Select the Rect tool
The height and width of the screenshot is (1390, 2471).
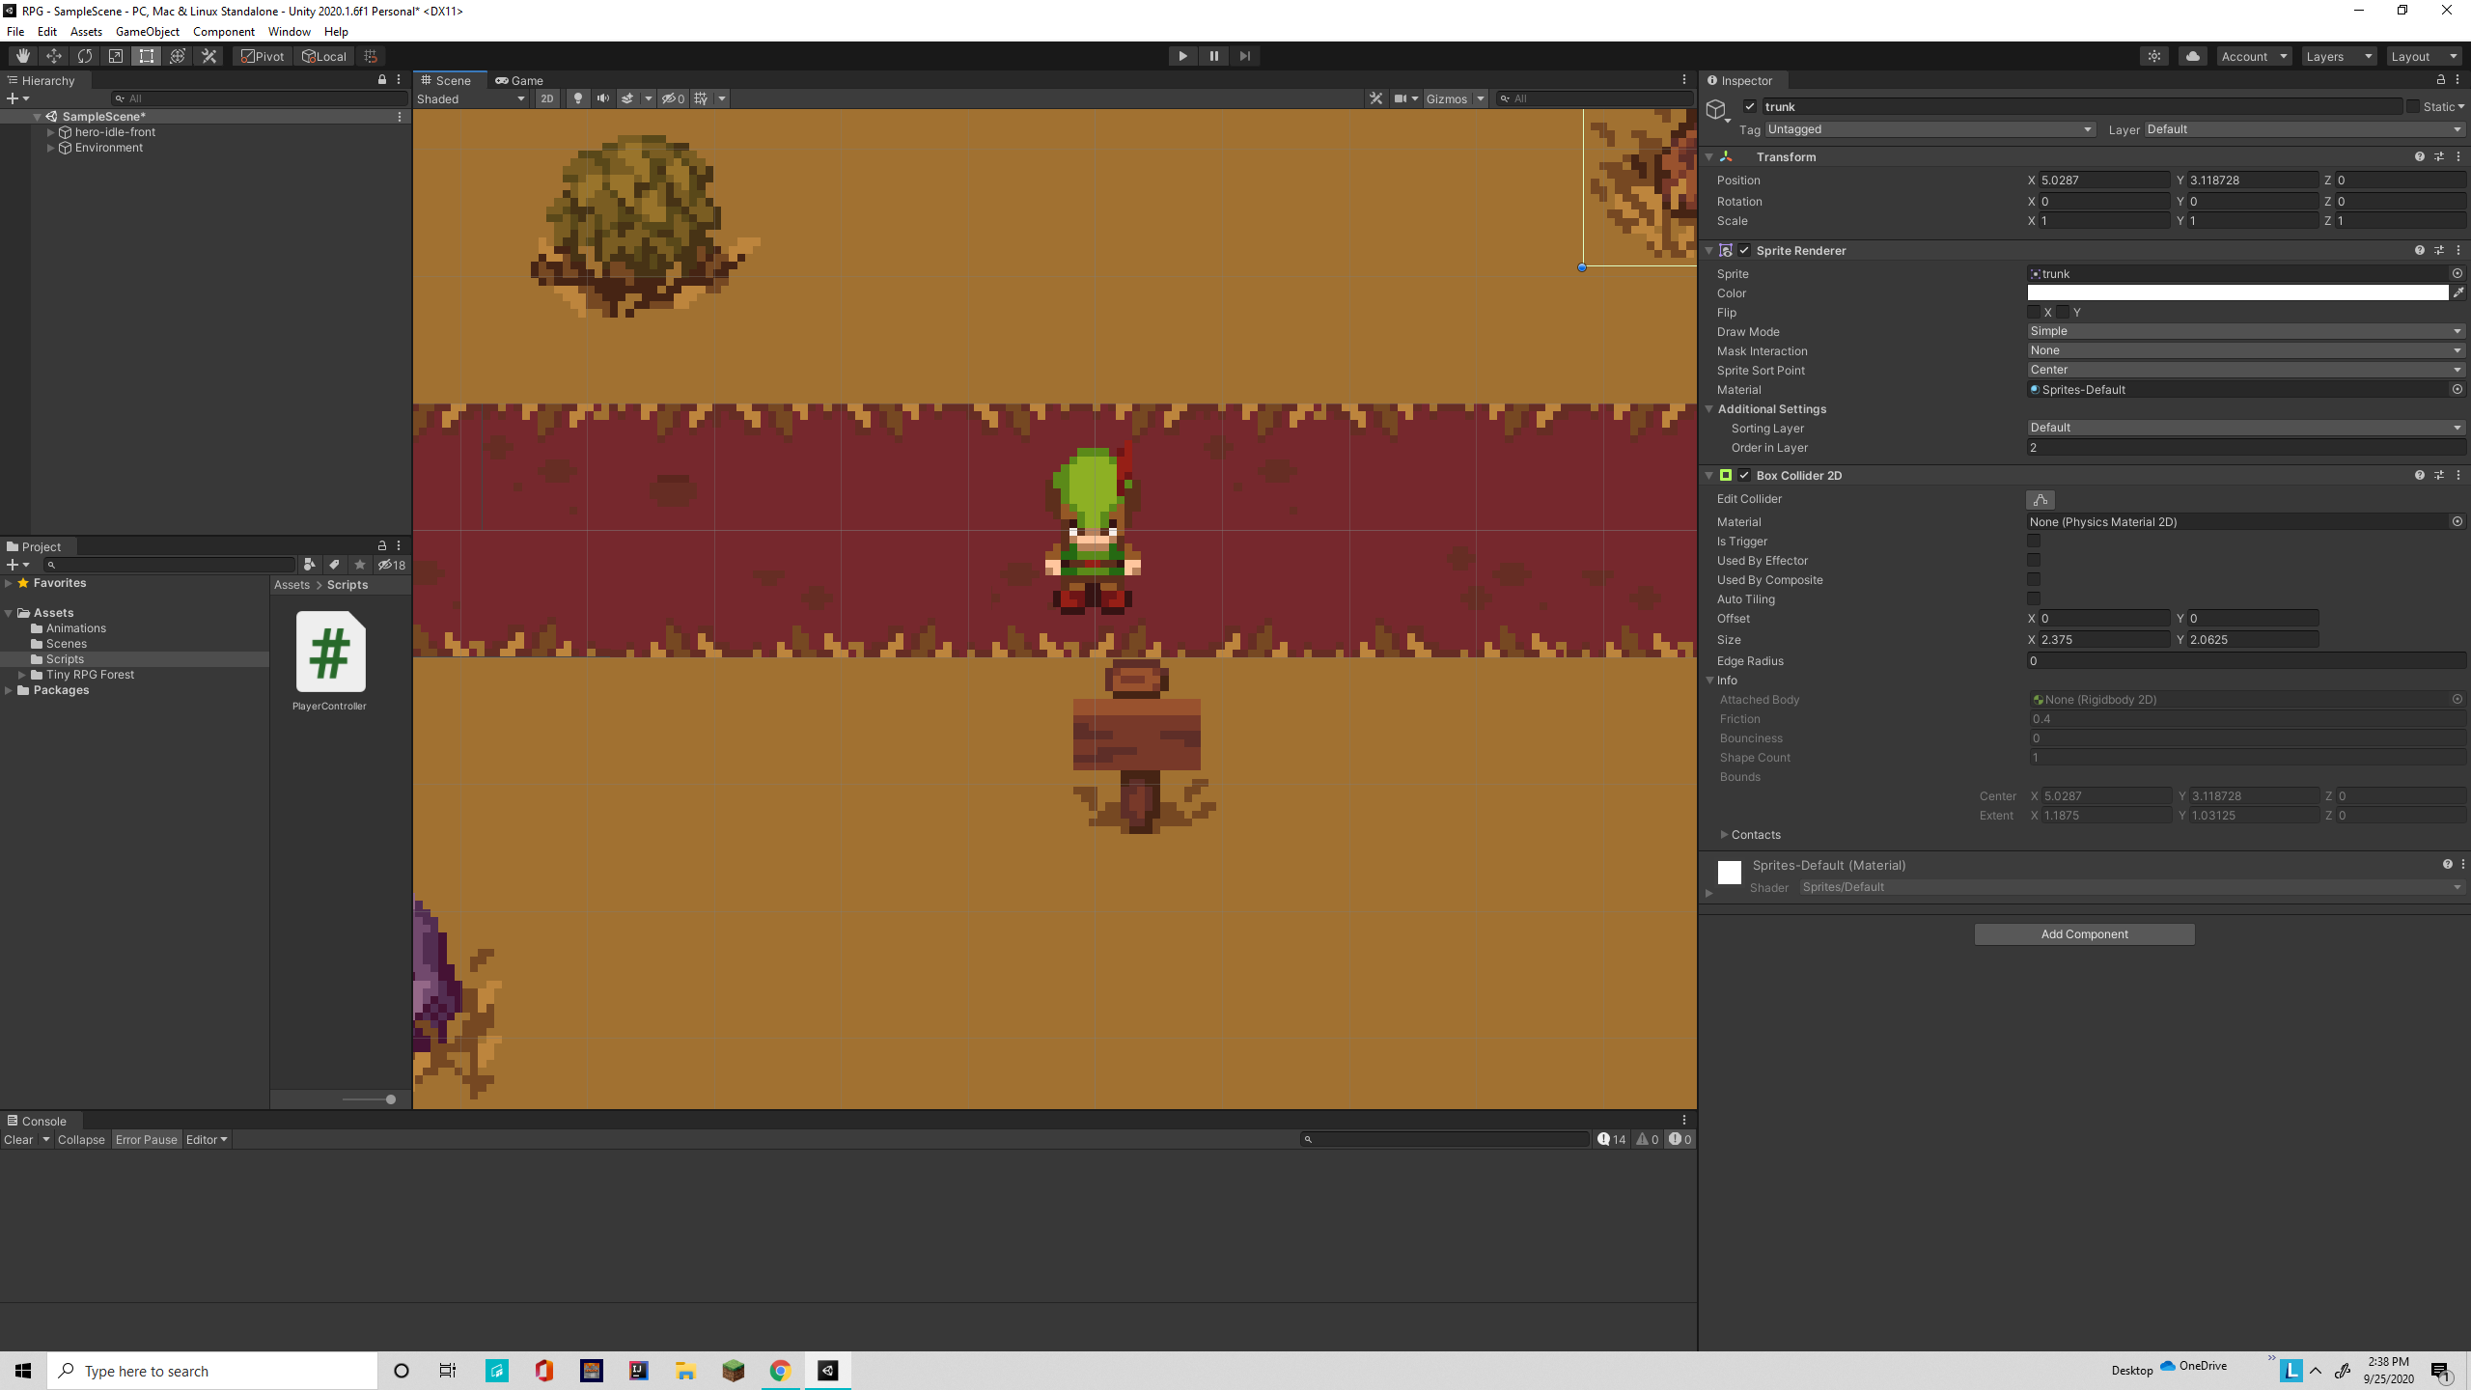pos(147,56)
